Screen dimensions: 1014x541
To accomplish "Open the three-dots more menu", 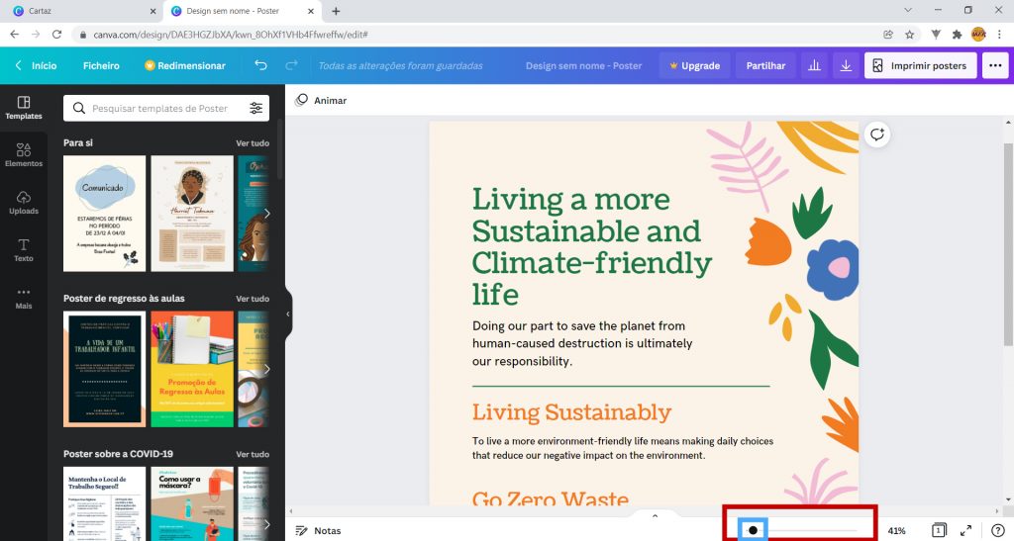I will pos(995,65).
